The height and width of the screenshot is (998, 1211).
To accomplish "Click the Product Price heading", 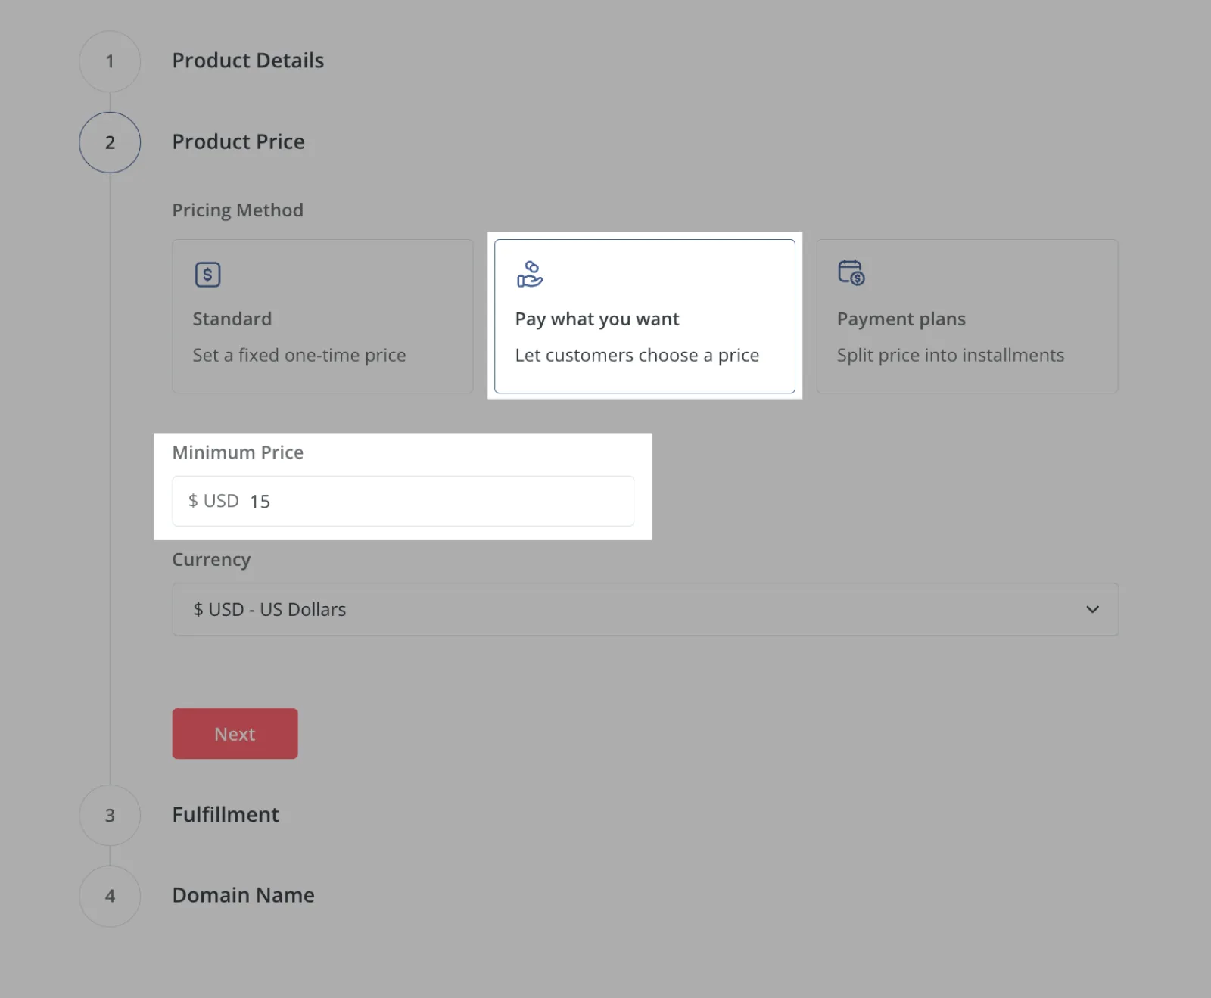I will coord(238,141).
